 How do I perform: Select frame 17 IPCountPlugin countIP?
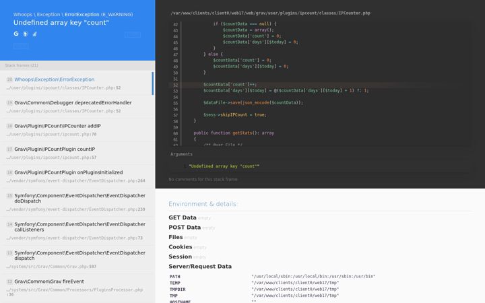(x=76, y=153)
